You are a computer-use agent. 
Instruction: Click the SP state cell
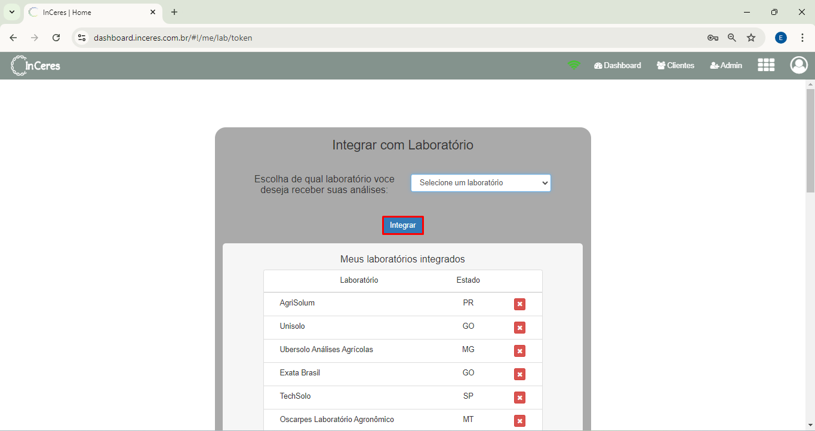[x=468, y=396]
